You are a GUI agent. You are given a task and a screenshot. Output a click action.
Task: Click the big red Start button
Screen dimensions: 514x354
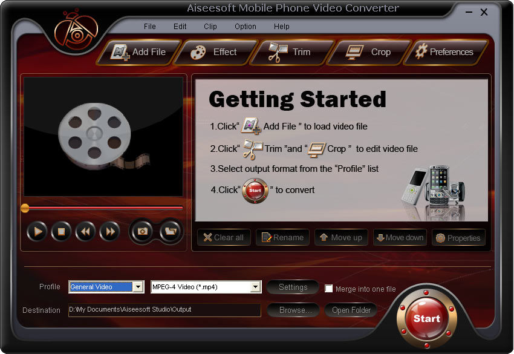click(x=426, y=318)
